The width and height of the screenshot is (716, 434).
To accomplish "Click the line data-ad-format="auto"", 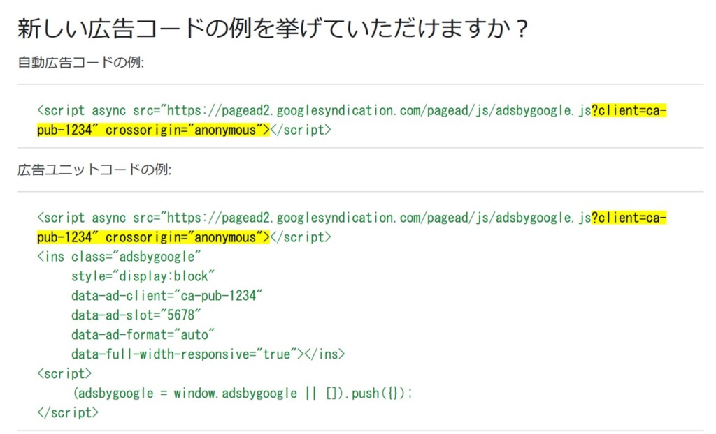I will (x=143, y=335).
